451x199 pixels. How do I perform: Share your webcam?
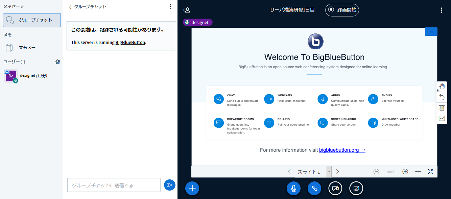(x=335, y=188)
